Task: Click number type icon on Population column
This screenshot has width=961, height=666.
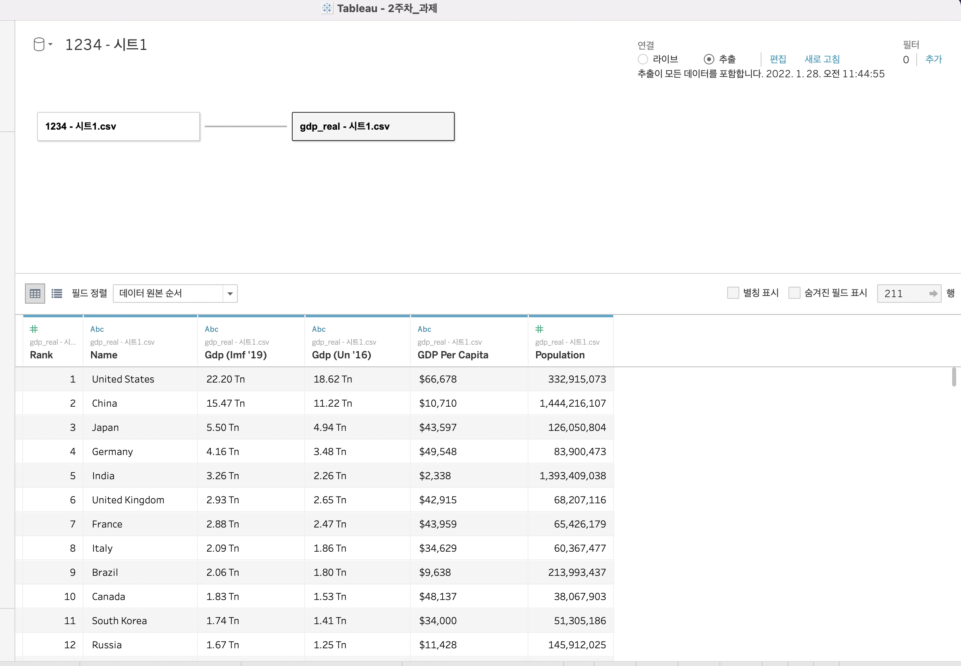Action: coord(539,329)
